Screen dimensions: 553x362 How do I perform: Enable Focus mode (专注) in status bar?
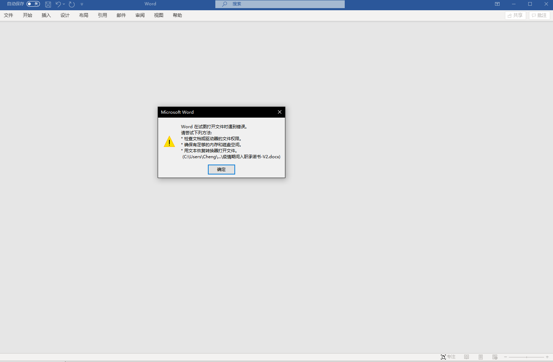pyautogui.click(x=448, y=357)
